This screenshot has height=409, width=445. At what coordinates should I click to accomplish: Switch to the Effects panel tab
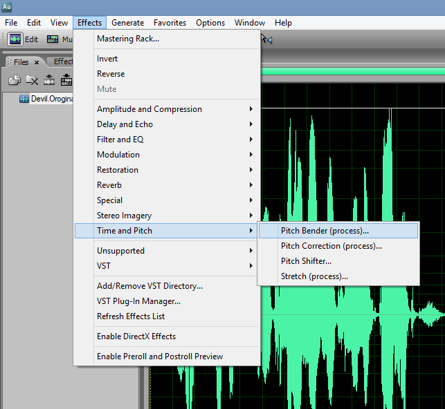click(x=64, y=61)
